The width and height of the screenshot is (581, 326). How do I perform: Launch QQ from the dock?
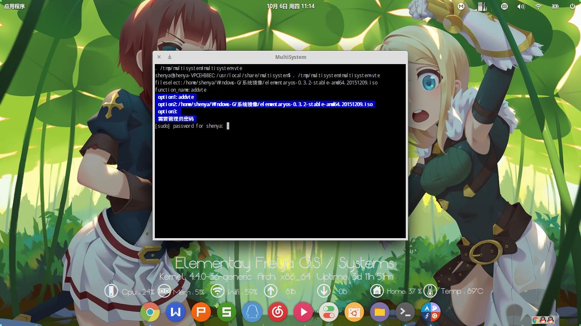(x=252, y=312)
